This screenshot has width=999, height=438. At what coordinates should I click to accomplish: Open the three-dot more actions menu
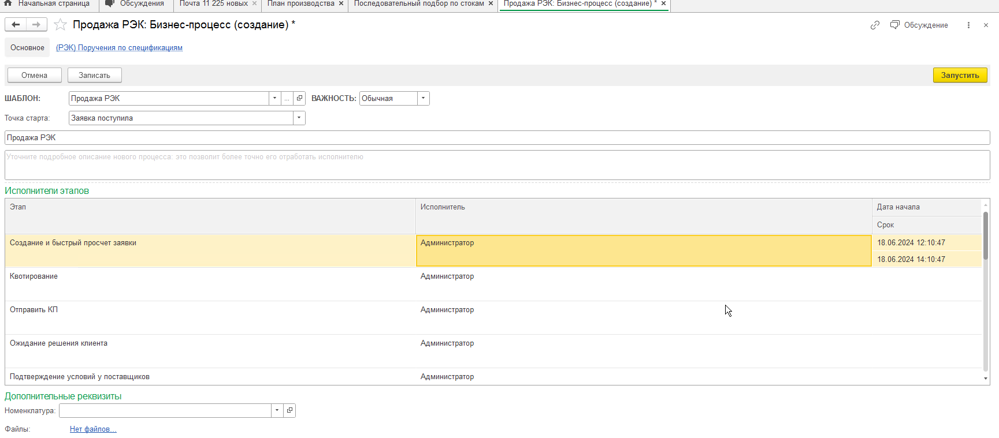coord(968,25)
